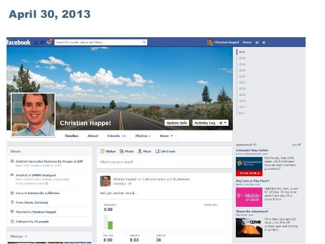Open From Soest, Germany link

tap(32, 202)
